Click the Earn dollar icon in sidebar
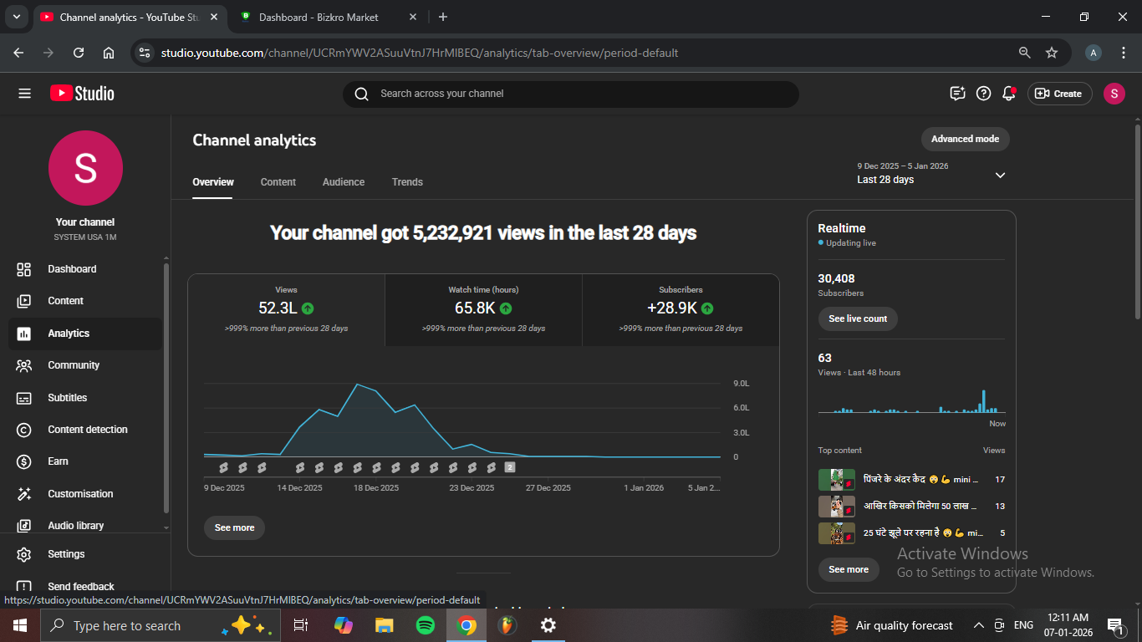Image resolution: width=1142 pixels, height=642 pixels. (24, 461)
